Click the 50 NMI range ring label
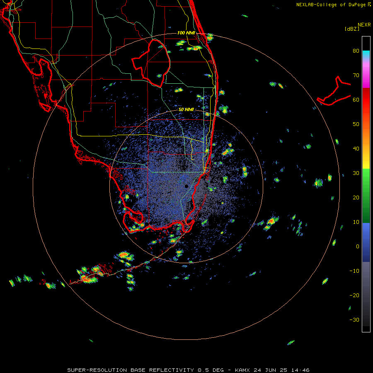The width and height of the screenshot is (373, 373). click(x=186, y=109)
